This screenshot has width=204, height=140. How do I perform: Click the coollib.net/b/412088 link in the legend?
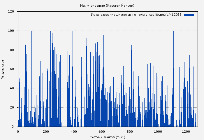tap(165, 15)
